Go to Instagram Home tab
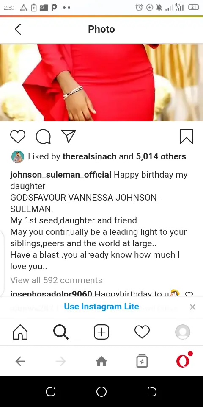The width and height of the screenshot is (203, 407). point(20,332)
